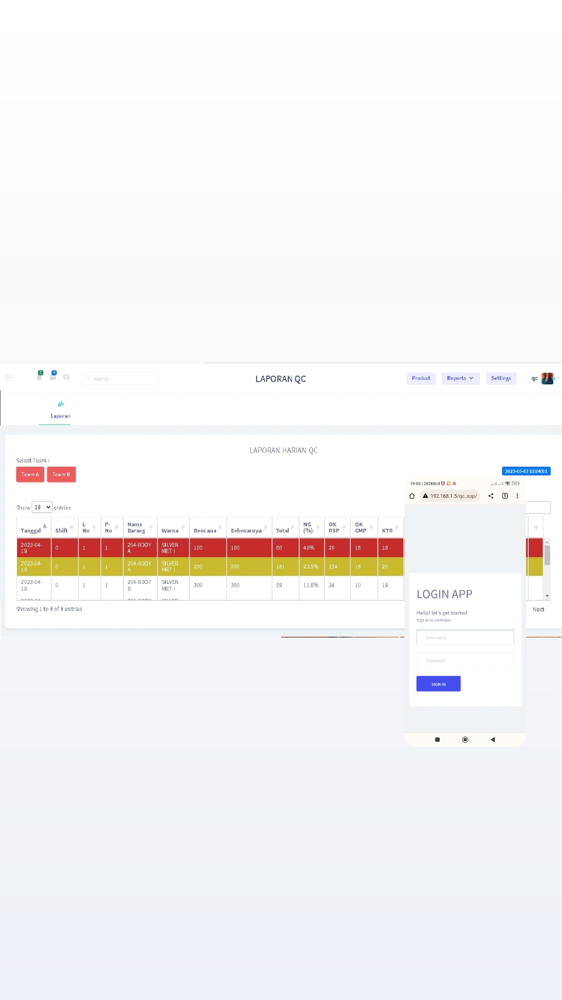
Task: Tap the phone browser home icon
Action: pos(412,496)
